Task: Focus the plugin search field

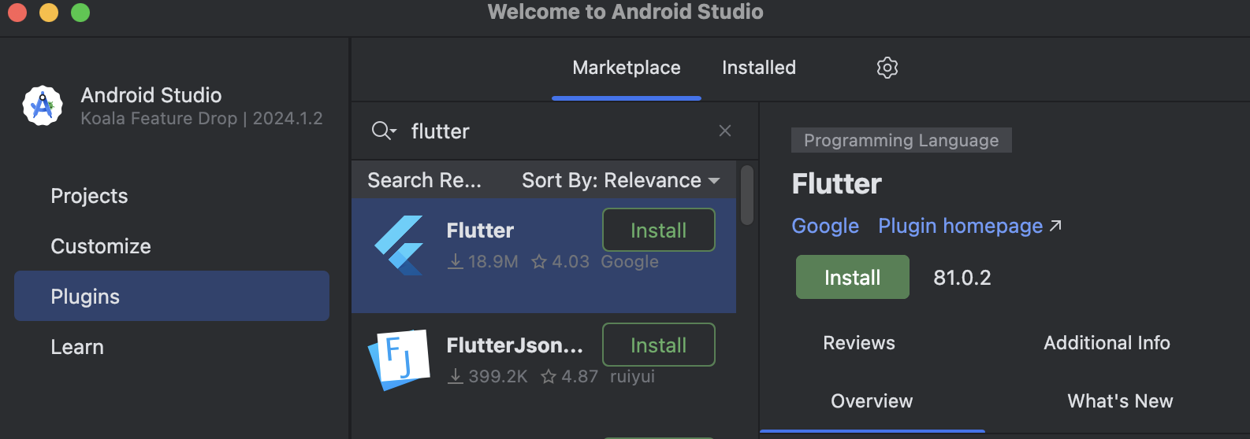Action: pyautogui.click(x=556, y=131)
